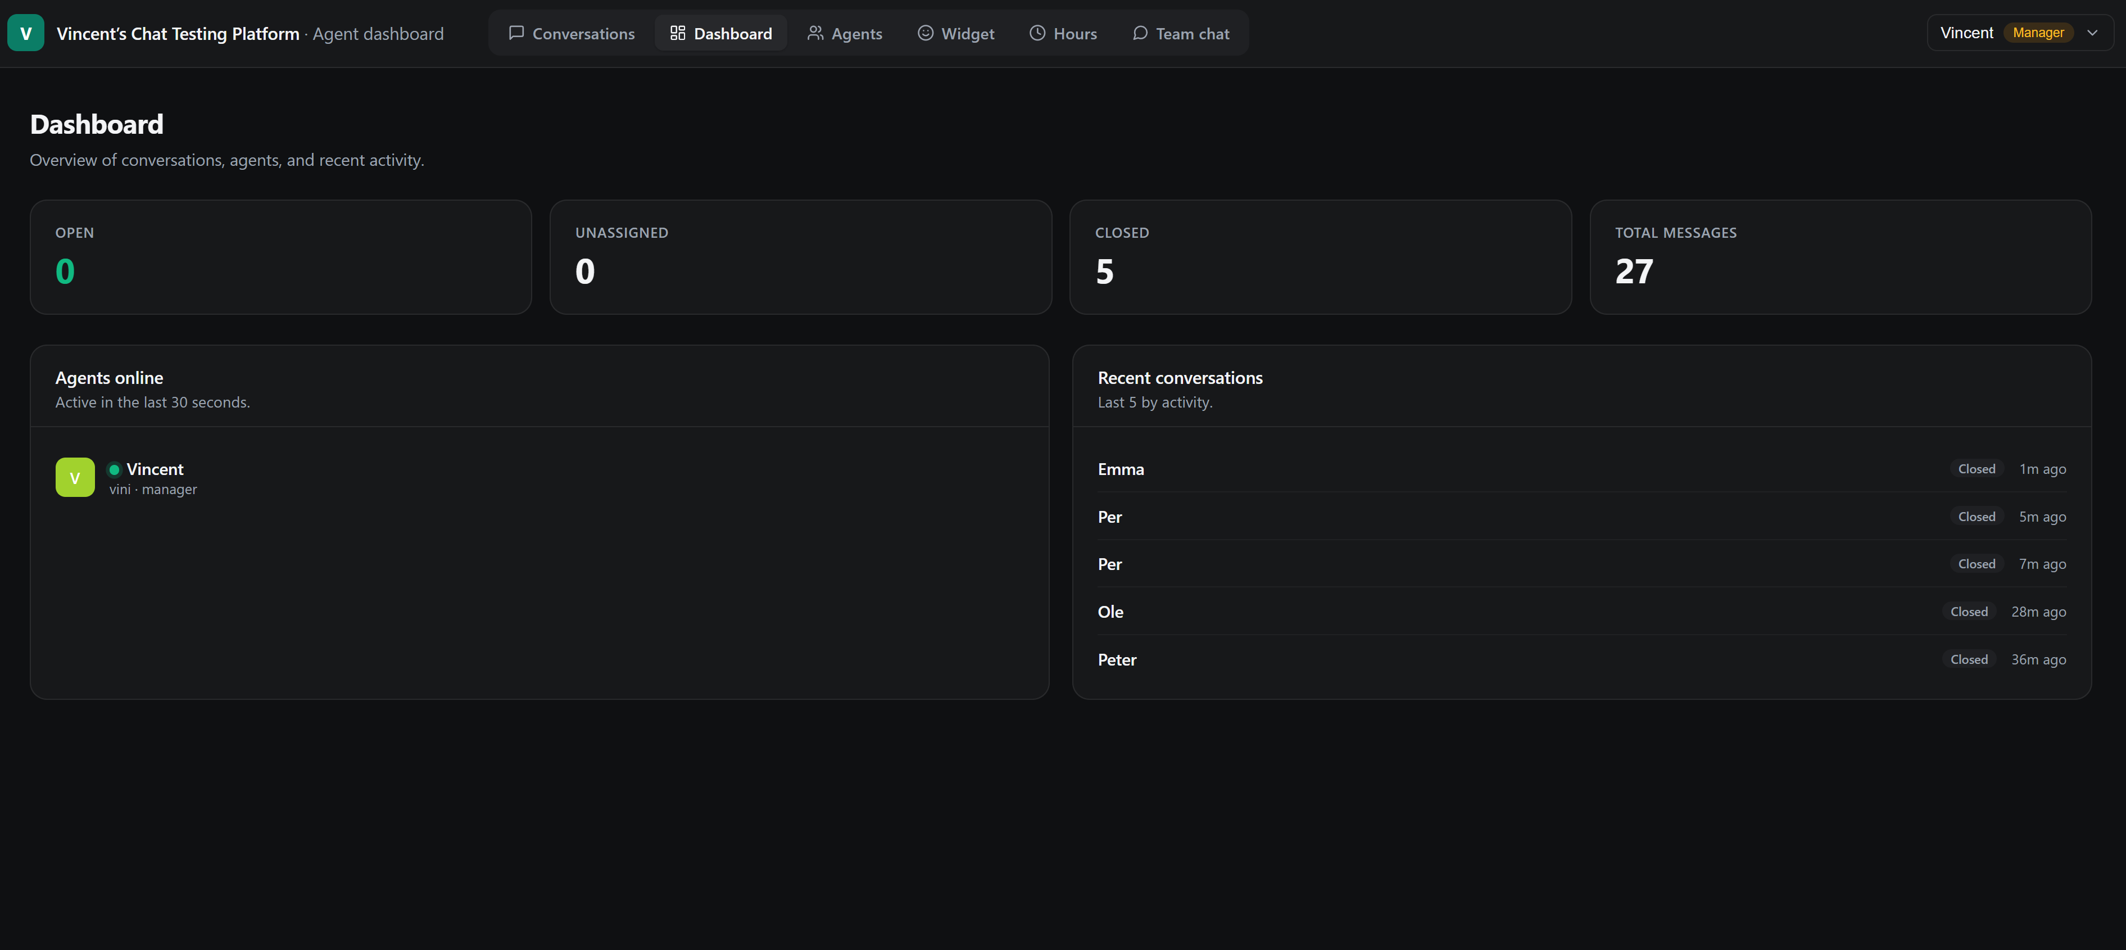2126x950 pixels.
Task: Click the Manager role badge
Action: pyautogui.click(x=2038, y=33)
